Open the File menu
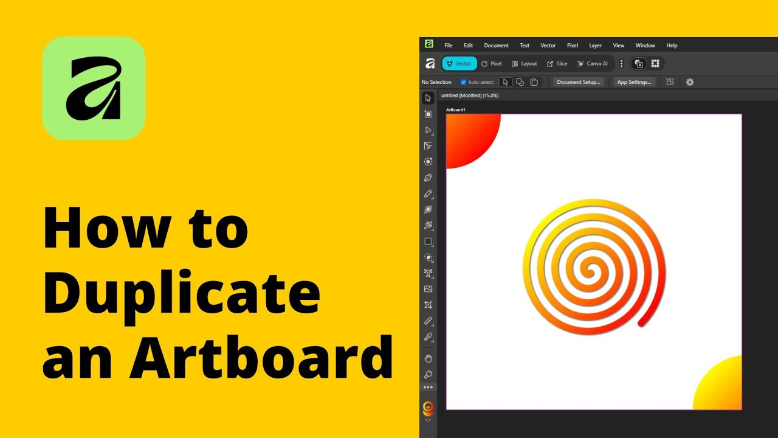The width and height of the screenshot is (778, 438). (448, 45)
